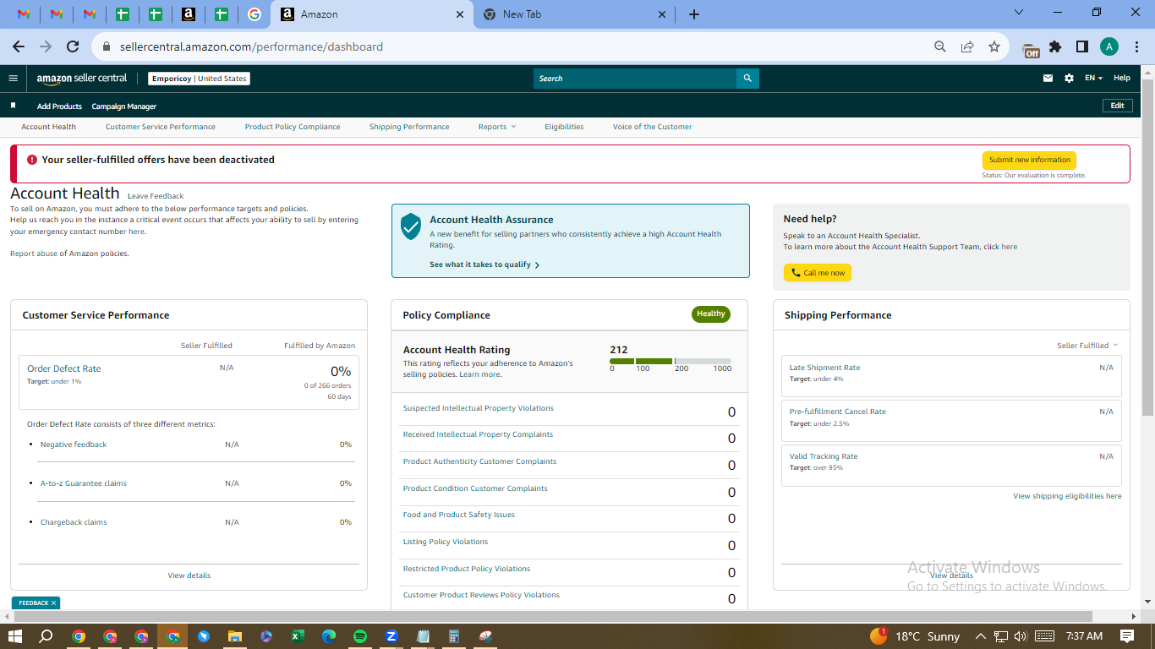The width and height of the screenshot is (1155, 649).
Task: Open Campaign Manager from the top bar
Action: 124,106
